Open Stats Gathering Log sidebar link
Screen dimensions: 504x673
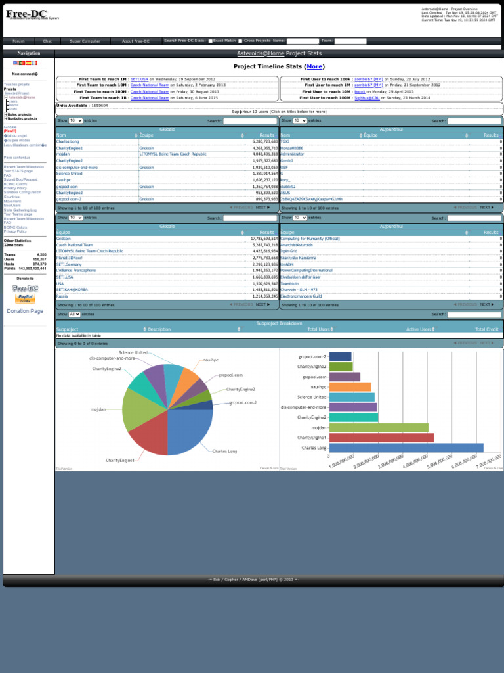coord(20,210)
